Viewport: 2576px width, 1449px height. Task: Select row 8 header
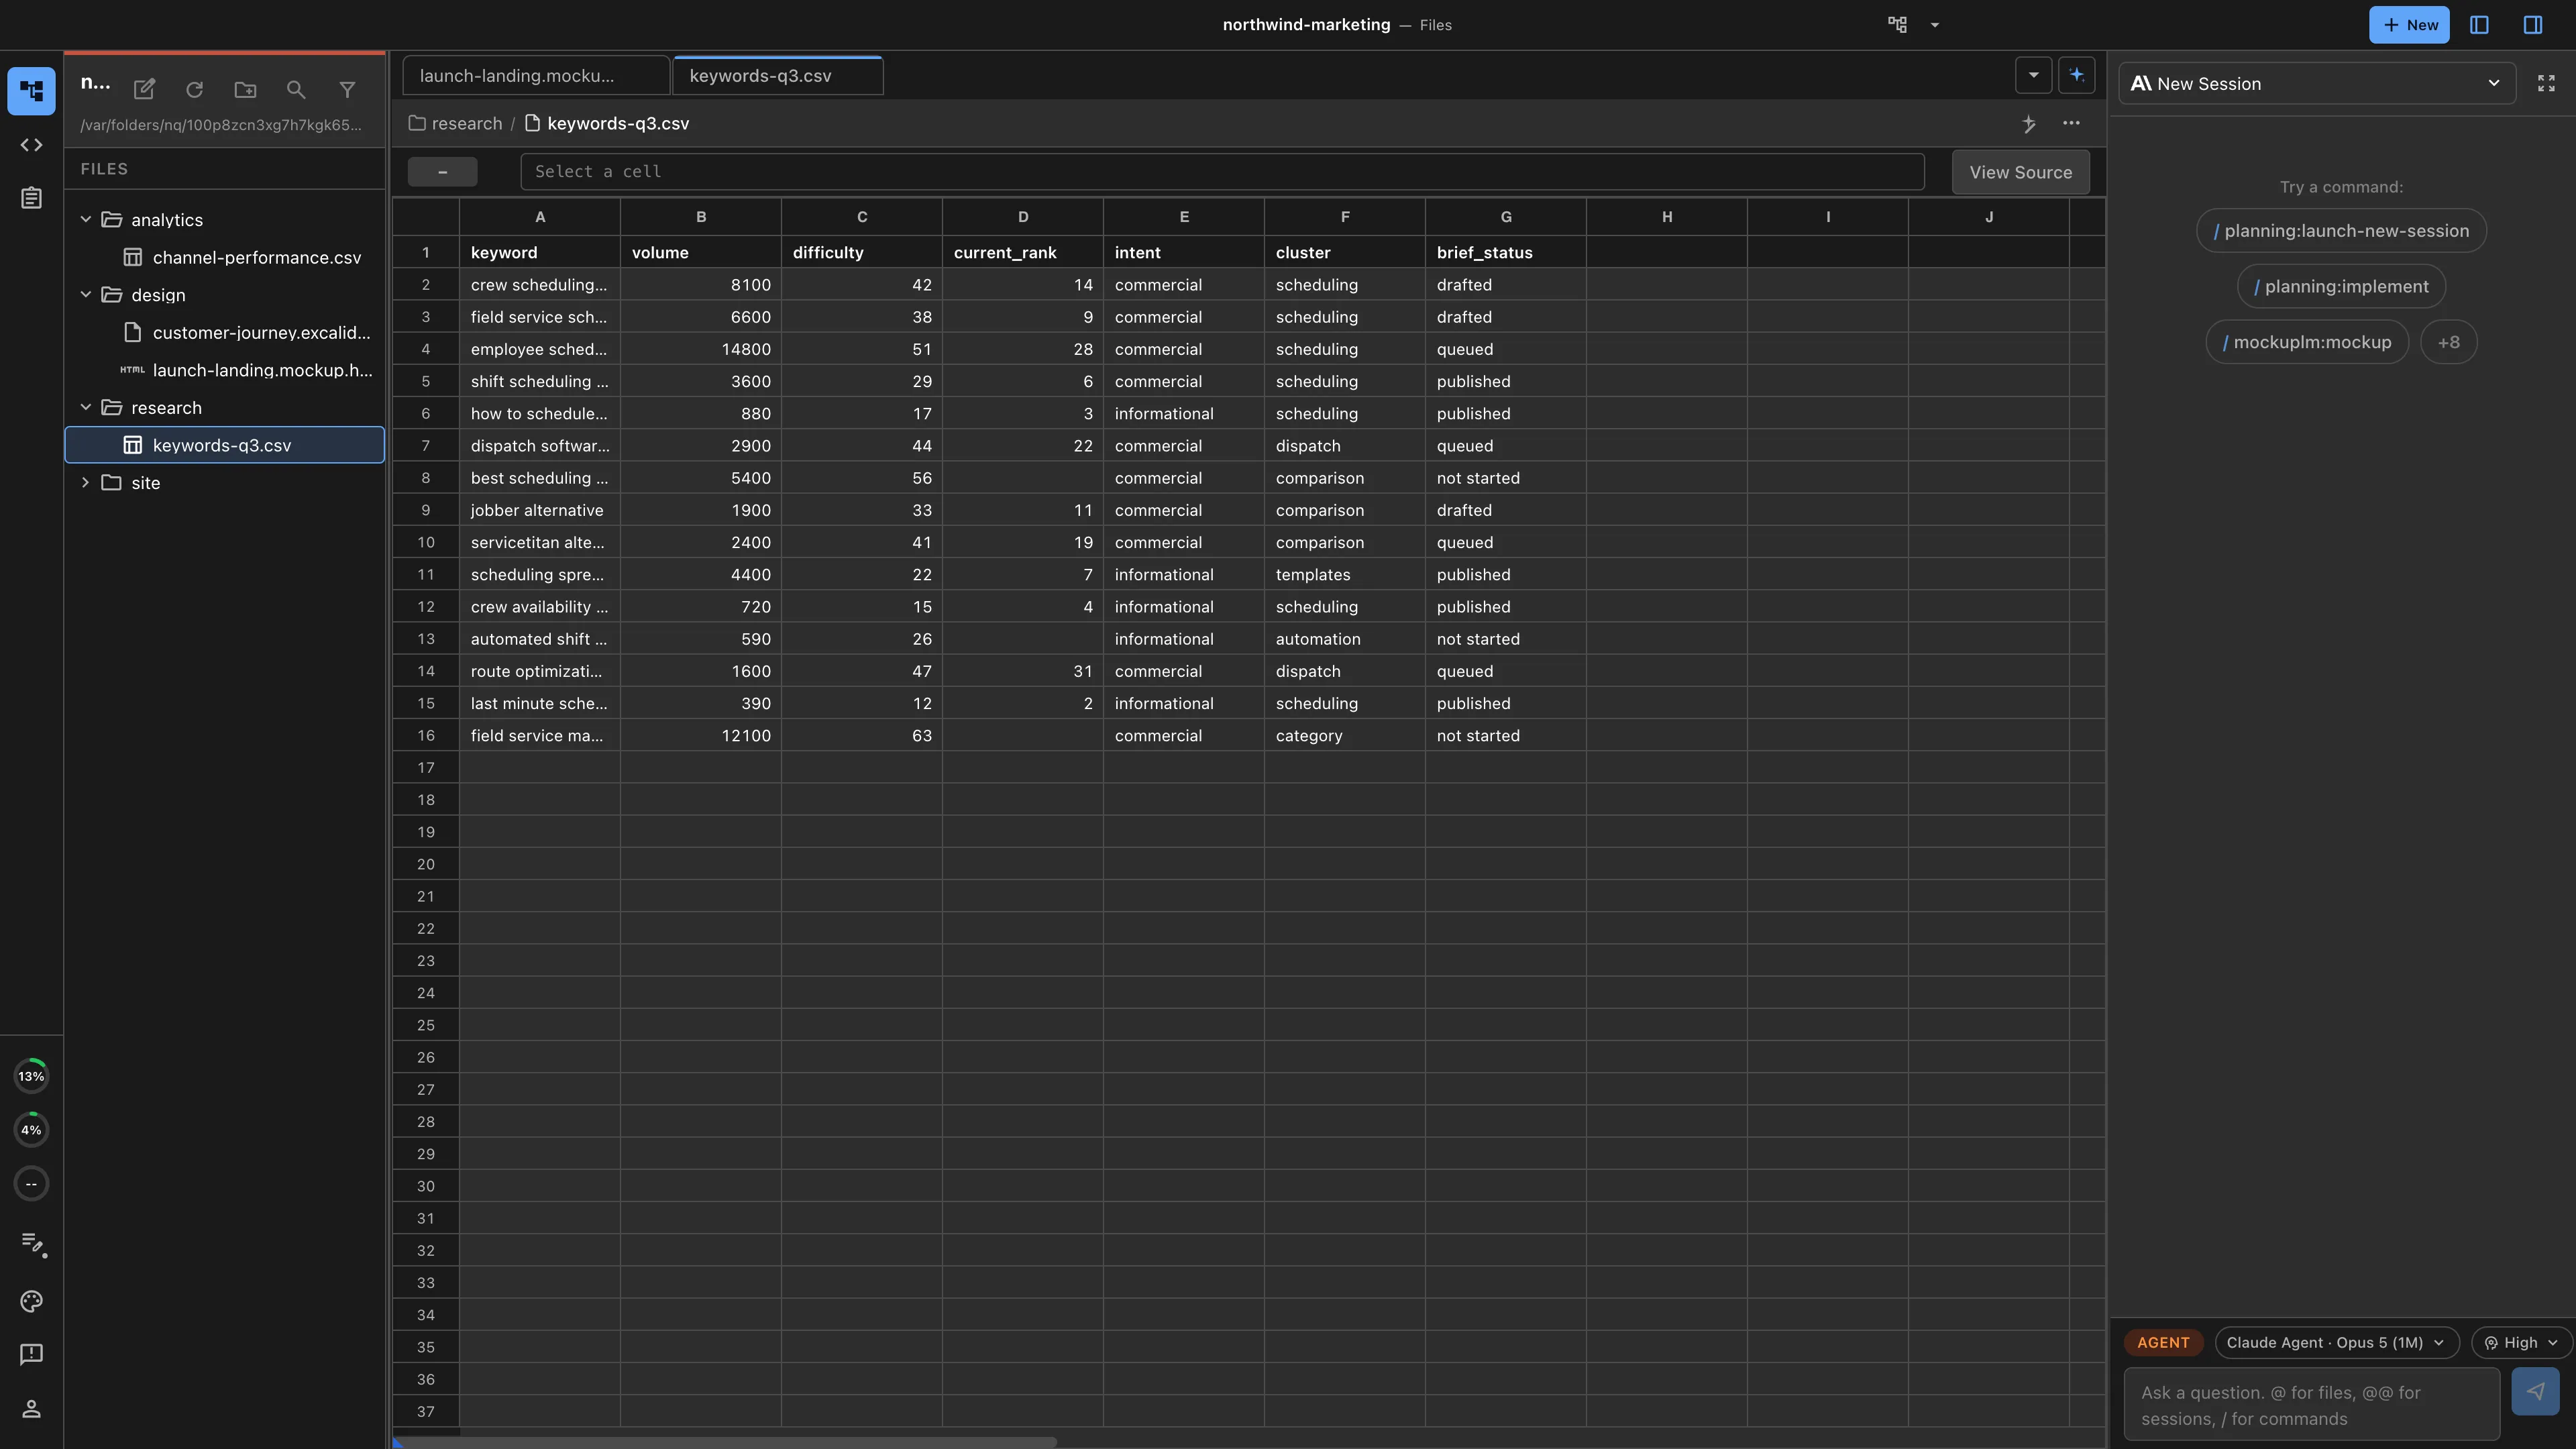[x=426, y=478]
